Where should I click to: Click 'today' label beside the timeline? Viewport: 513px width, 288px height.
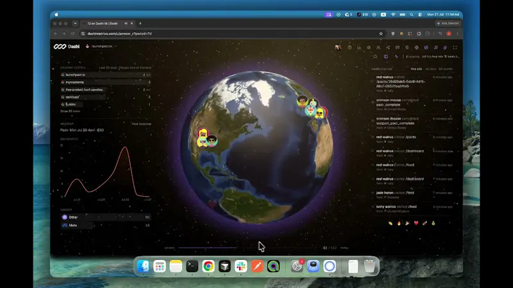344,248
